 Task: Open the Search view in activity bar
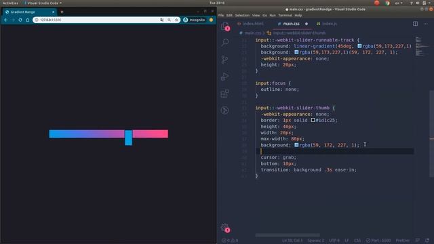click(x=225, y=42)
